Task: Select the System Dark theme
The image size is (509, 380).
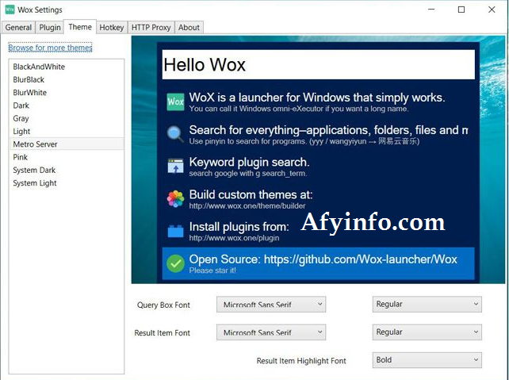Action: (67, 171)
